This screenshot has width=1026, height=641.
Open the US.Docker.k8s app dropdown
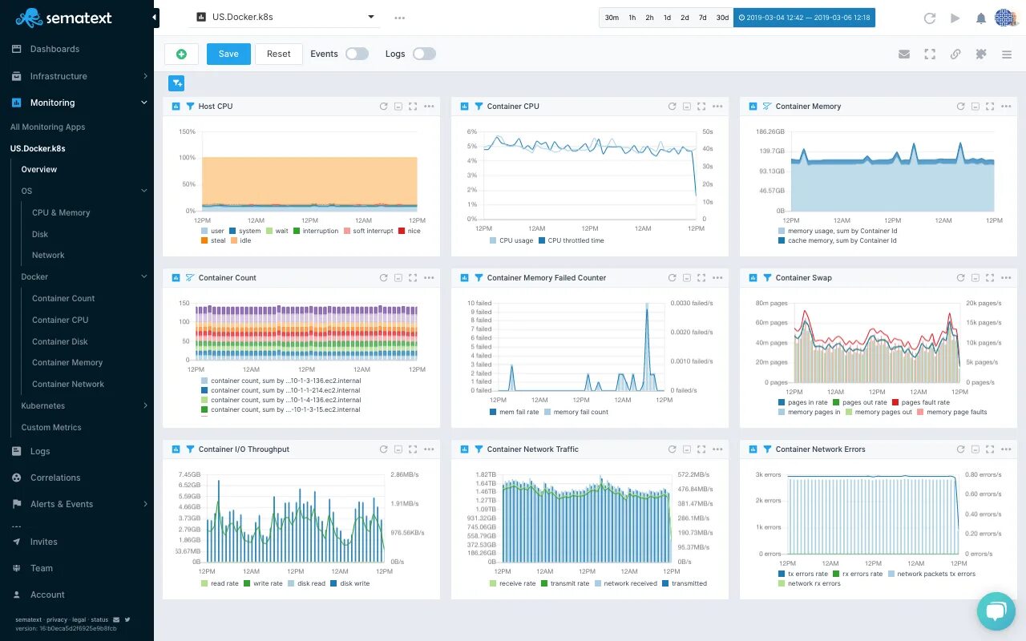coord(285,17)
